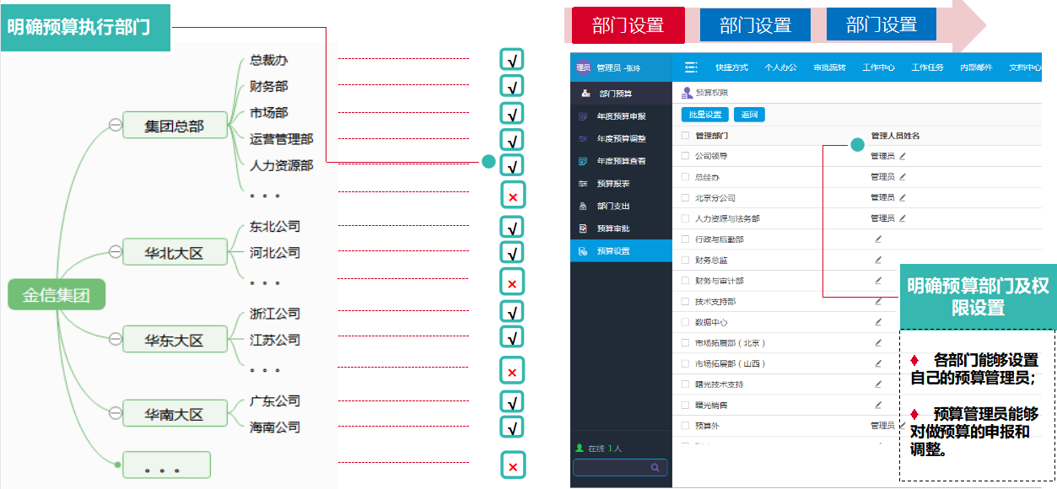1057x489 pixels.
Task: Click edit pencil in 技术支持部 row
Action: (878, 301)
